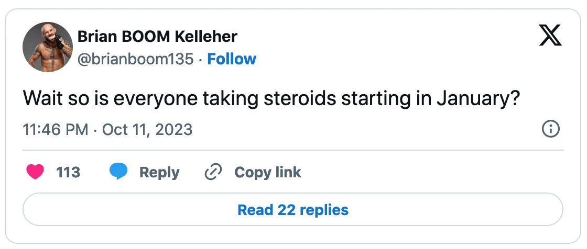Viewport: 587px width, 249px height.
Task: Click the display name Brian BOOM Kelleher
Action: click(157, 37)
